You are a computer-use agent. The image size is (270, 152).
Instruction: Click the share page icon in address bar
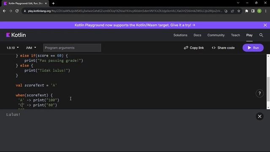point(232,11)
